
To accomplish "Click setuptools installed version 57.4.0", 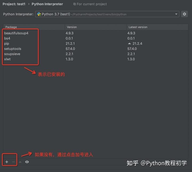I will click(70, 49).
